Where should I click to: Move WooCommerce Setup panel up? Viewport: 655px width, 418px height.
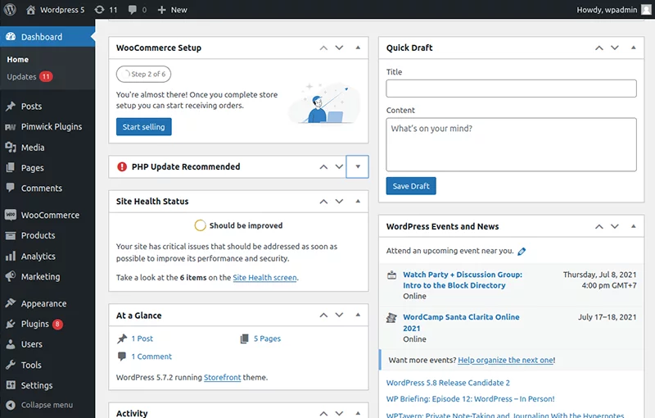coord(323,48)
